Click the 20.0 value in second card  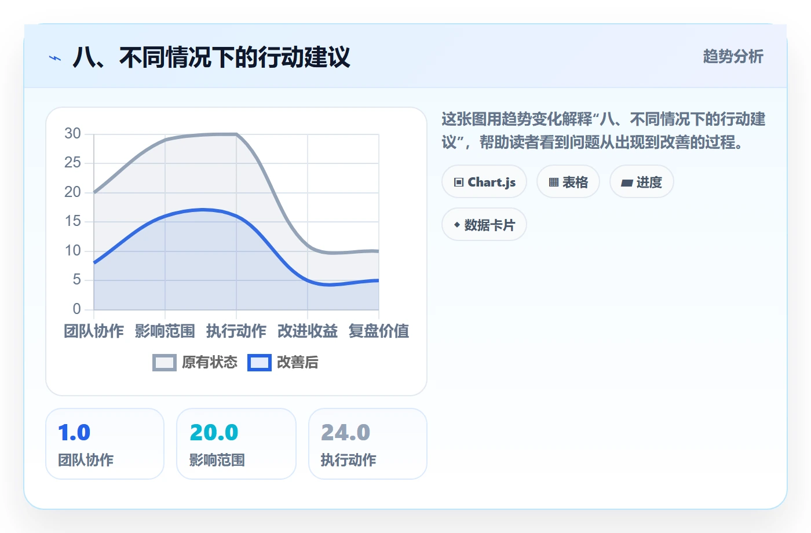214,433
